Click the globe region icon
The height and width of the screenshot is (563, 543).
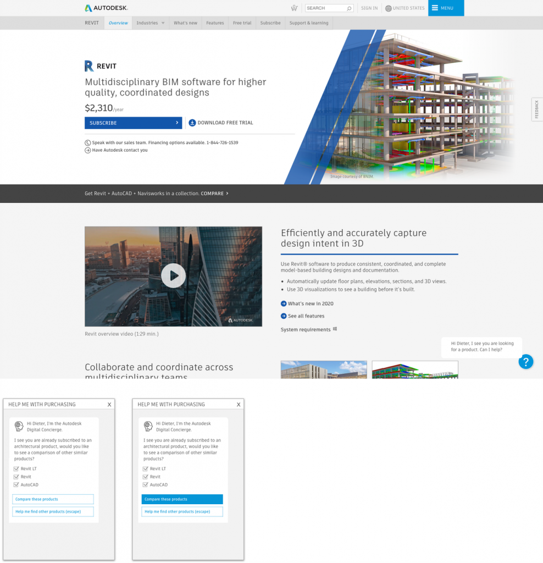[389, 8]
